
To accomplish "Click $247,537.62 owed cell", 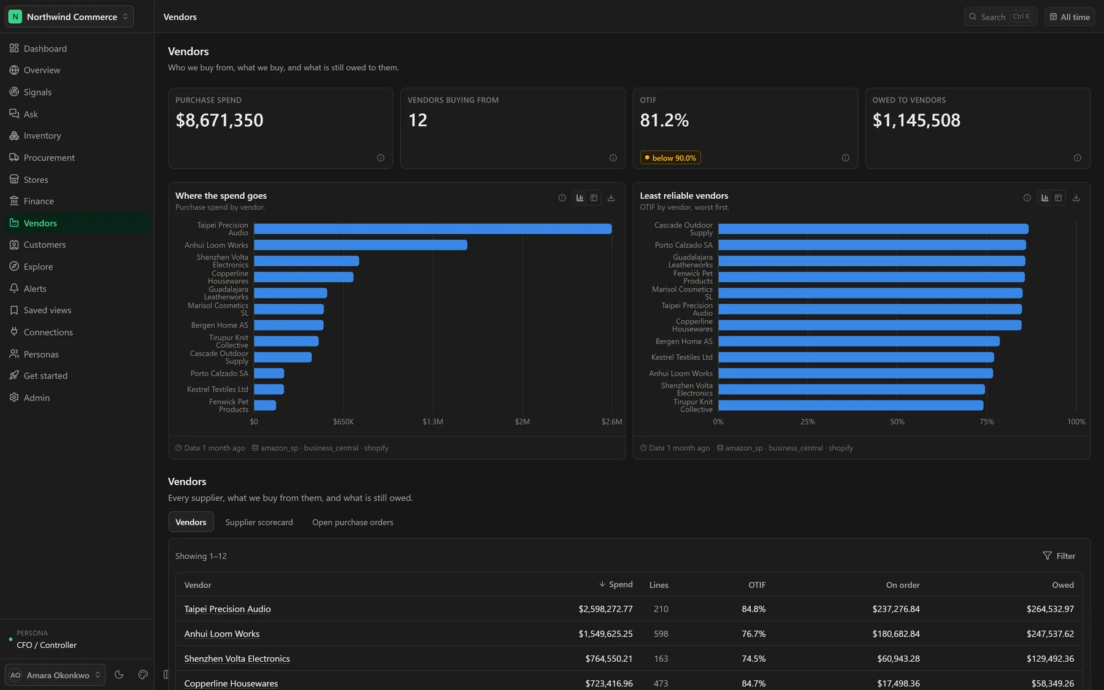I will point(1050,634).
